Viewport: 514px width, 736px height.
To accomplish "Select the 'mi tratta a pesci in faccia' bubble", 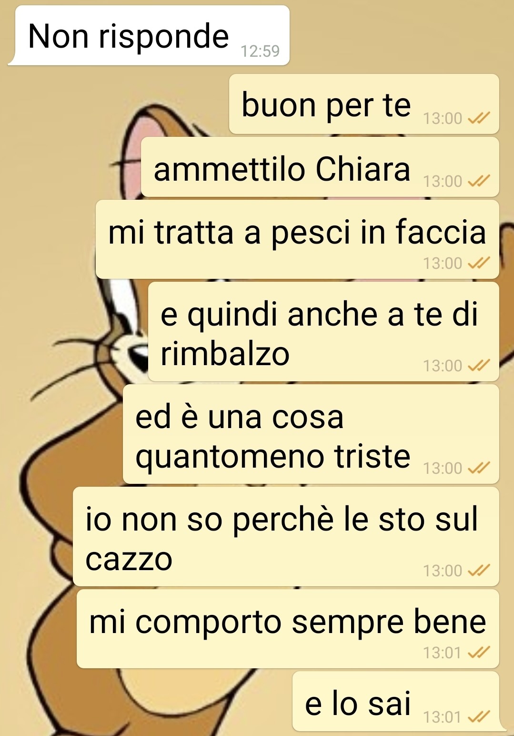I will pyautogui.click(x=297, y=239).
